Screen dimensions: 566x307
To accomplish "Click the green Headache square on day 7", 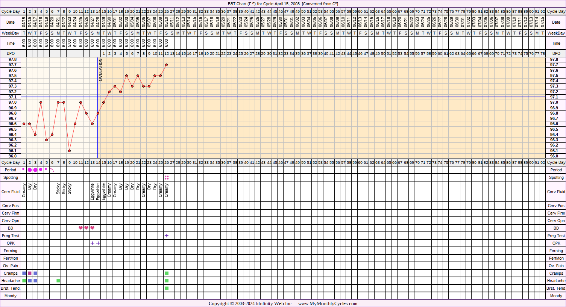I will pyautogui.click(x=58, y=281).
